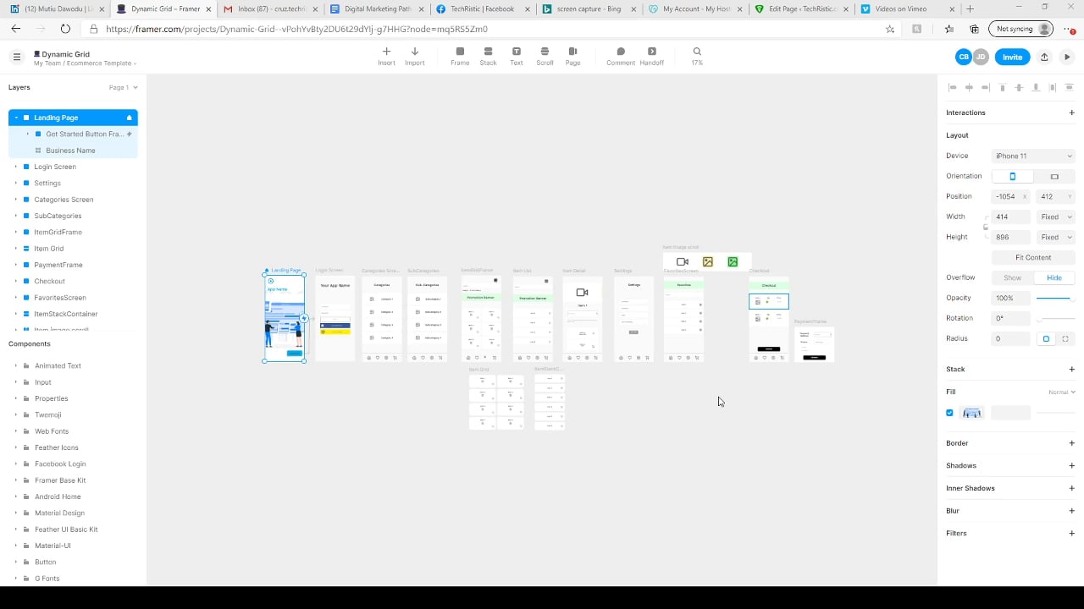Open the Height Fixed dropdown
Image resolution: width=1084 pixels, height=609 pixels.
click(1056, 237)
